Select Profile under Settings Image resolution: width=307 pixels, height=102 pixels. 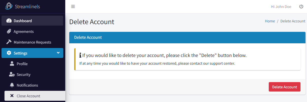coord(34,64)
